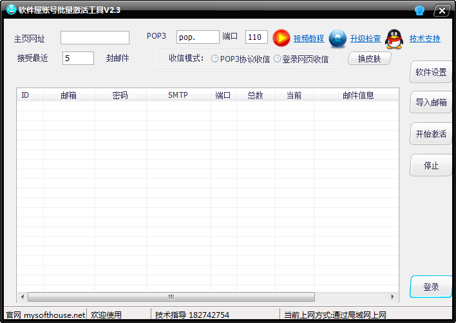Click the horizontal scrollbar thumb

171,297
